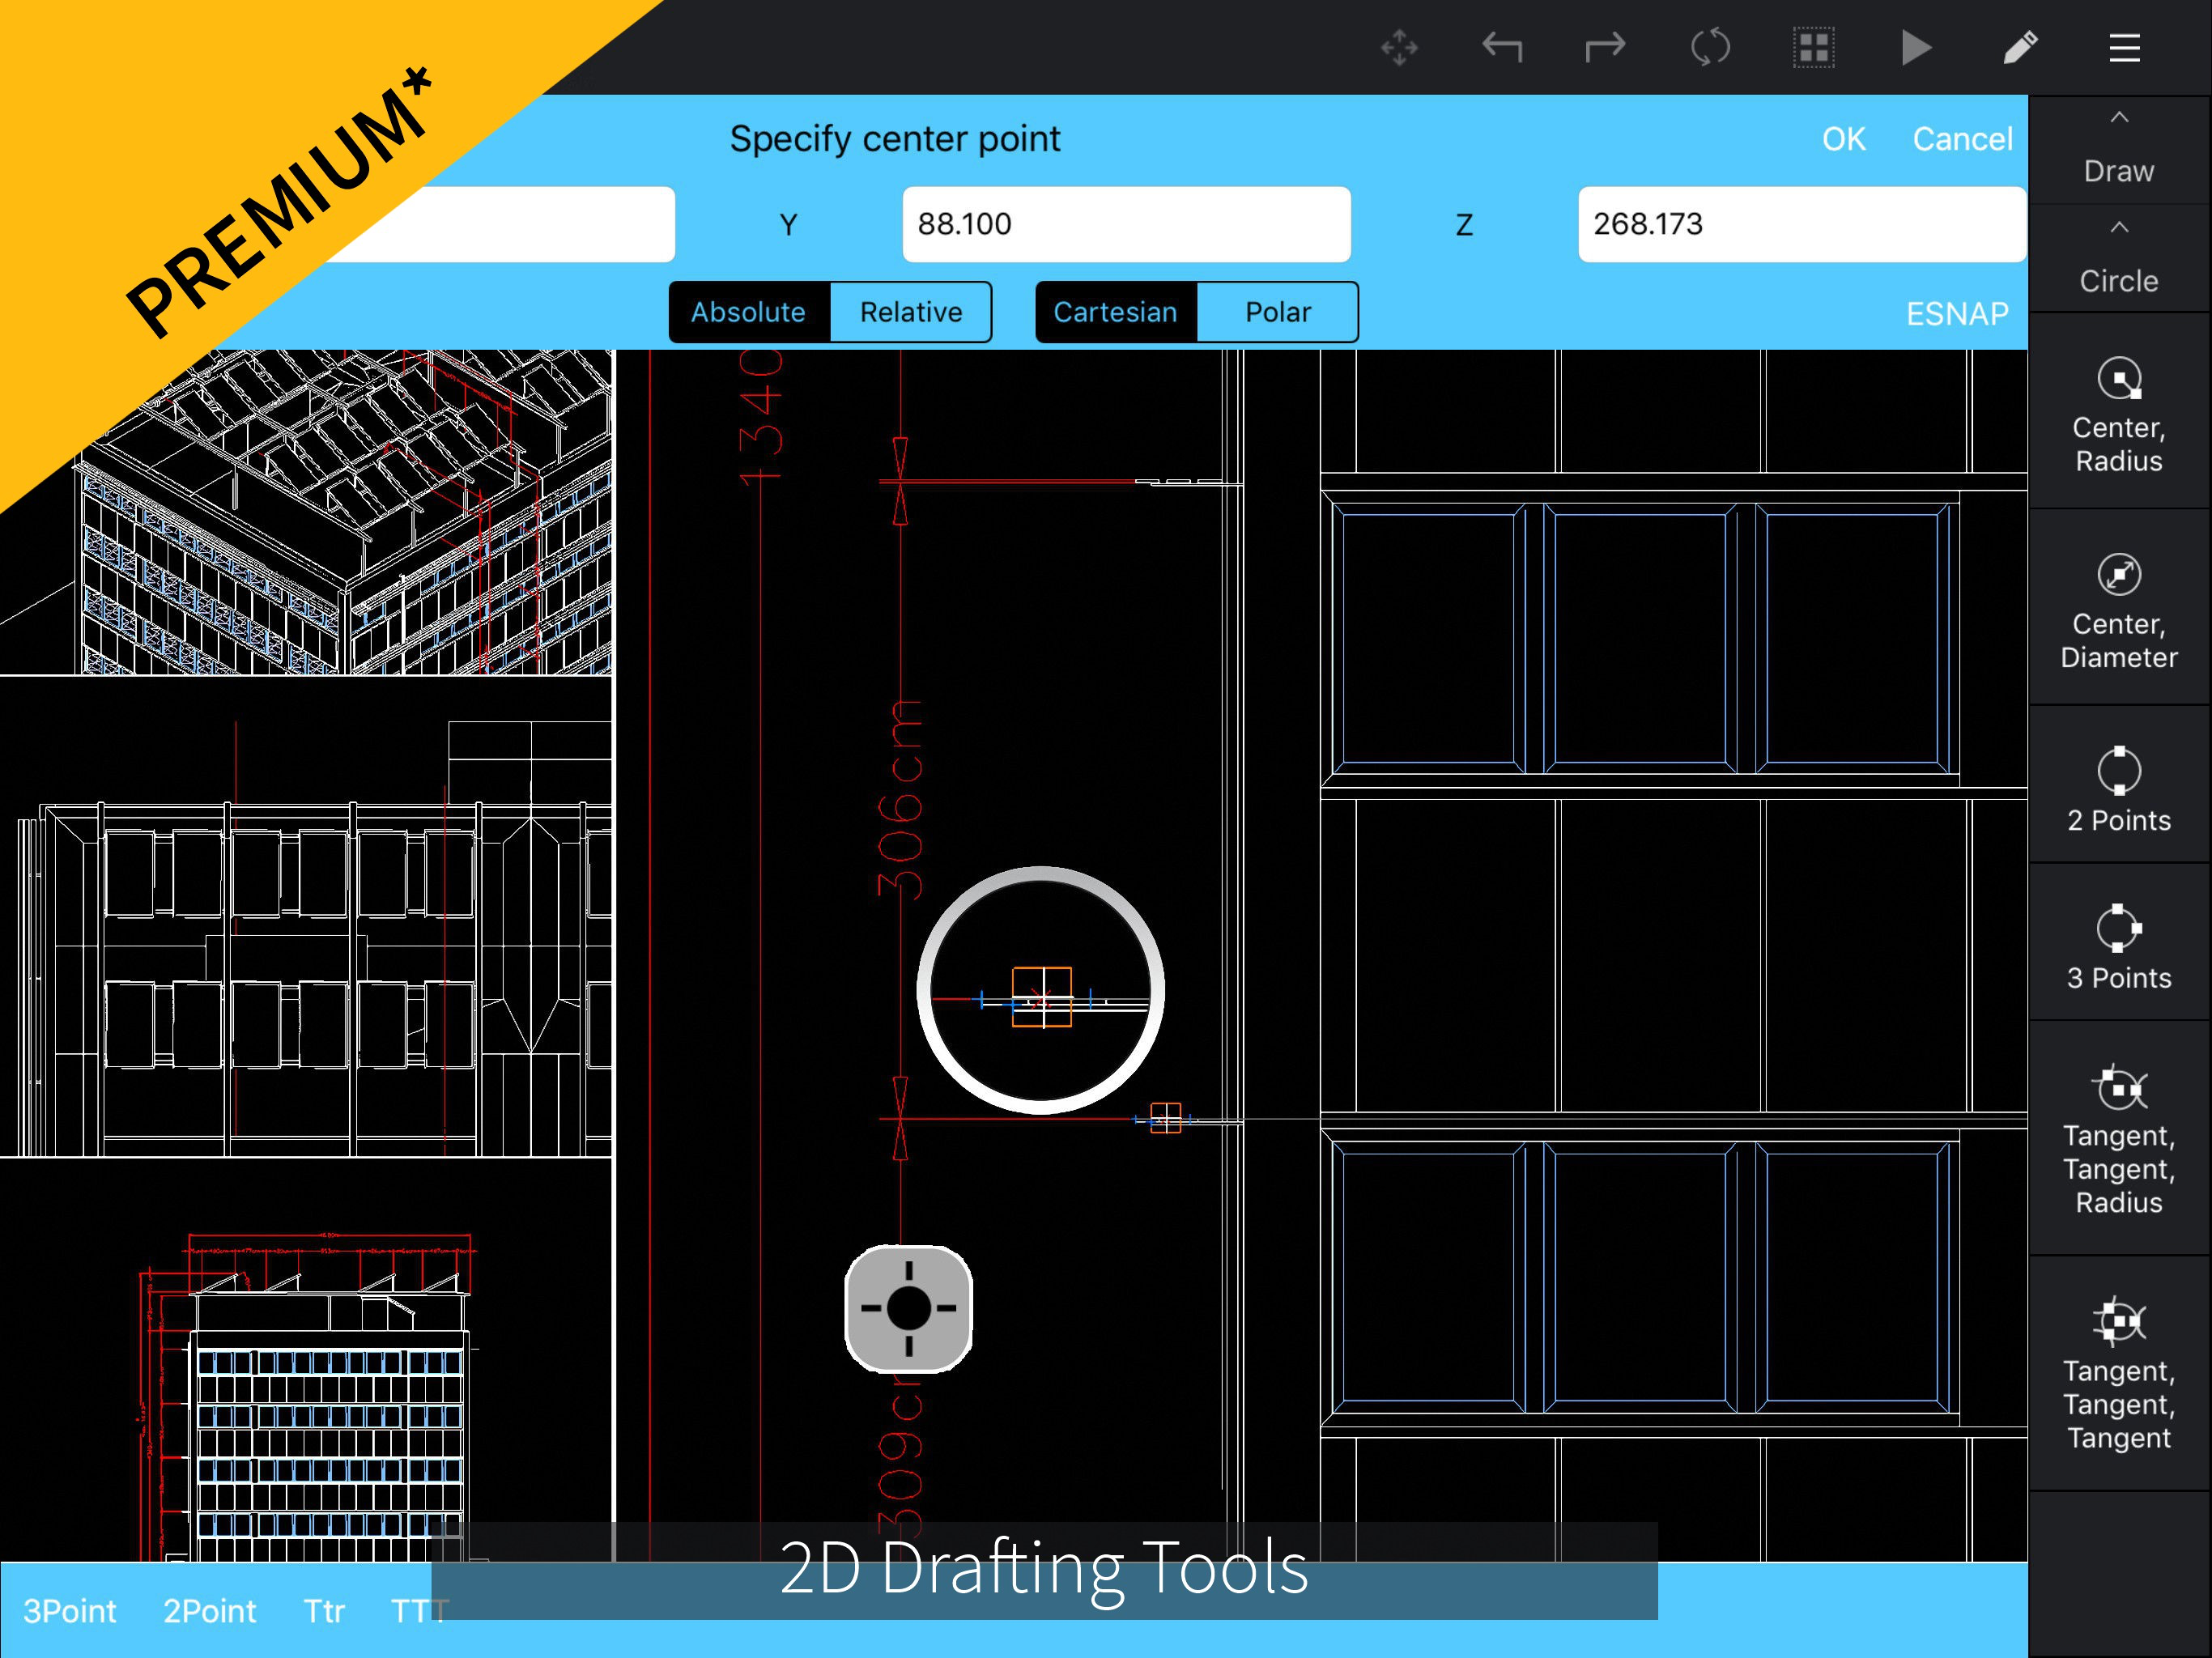The height and width of the screenshot is (1658, 2212).
Task: Cancel the center point prompt
Action: click(1961, 139)
